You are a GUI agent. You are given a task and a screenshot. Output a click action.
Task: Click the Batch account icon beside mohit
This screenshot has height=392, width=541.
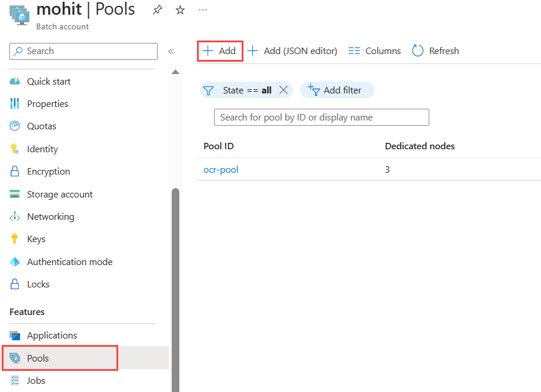[19, 14]
